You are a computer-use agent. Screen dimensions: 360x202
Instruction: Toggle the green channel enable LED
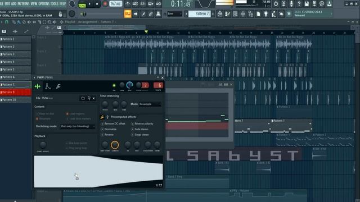tap(114, 85)
